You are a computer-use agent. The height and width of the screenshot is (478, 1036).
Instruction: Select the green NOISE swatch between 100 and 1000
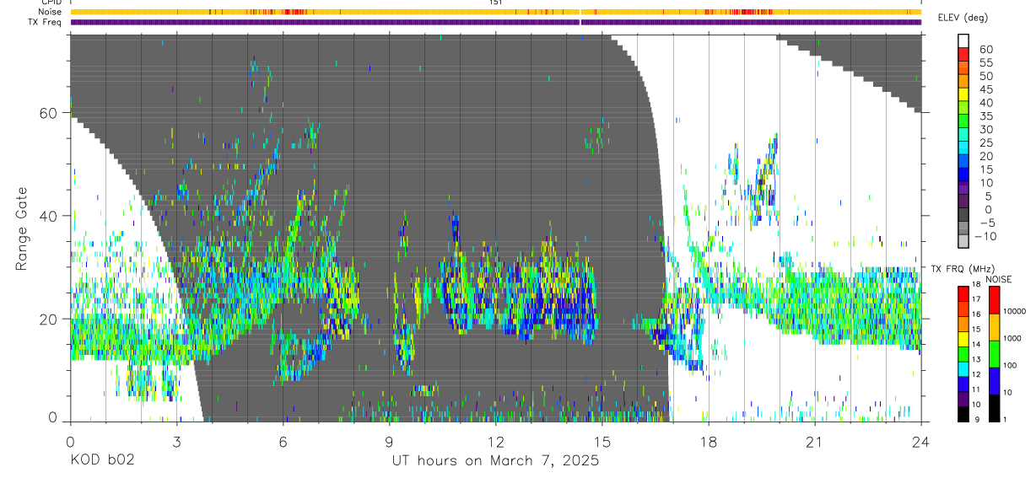click(994, 354)
